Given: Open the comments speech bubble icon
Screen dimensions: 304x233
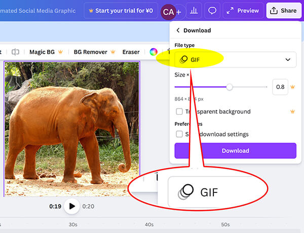Looking at the screenshot, I should pos(212,11).
